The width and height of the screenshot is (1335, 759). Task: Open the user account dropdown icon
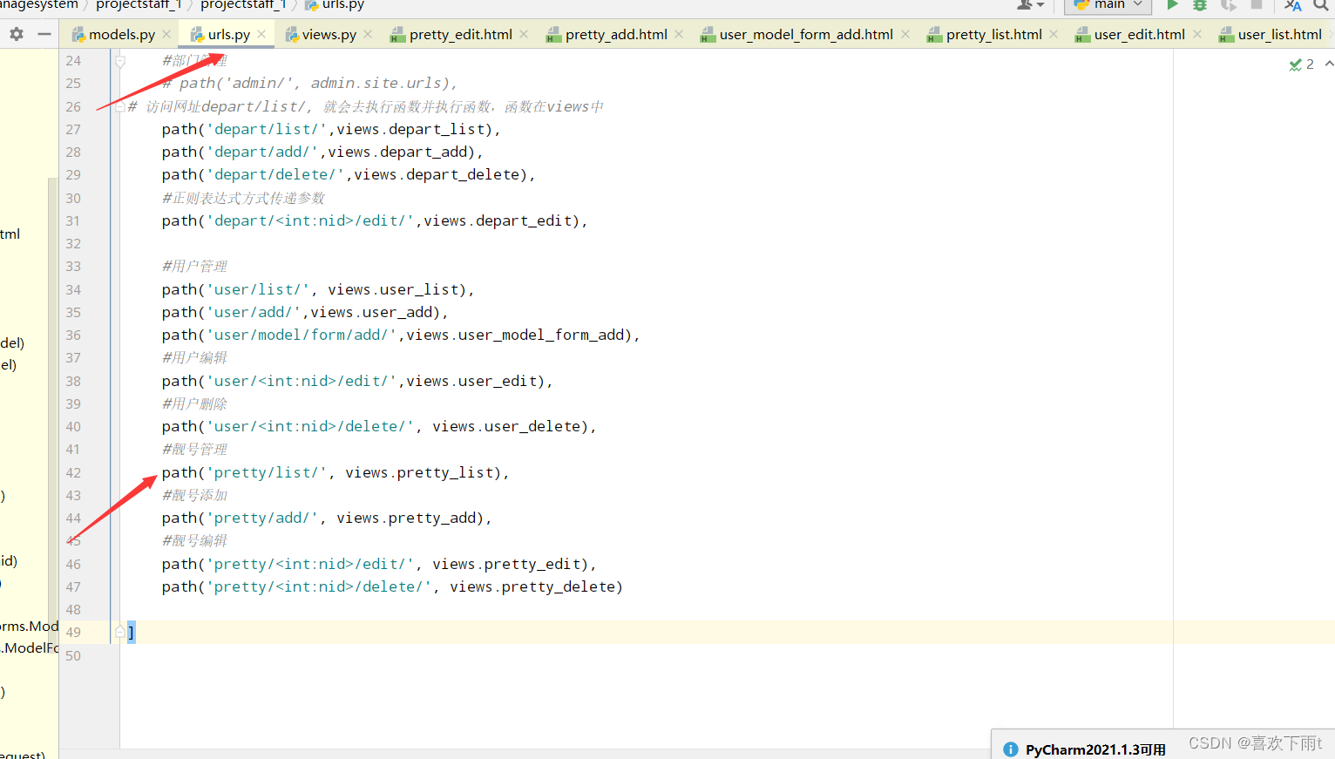pyautogui.click(x=1030, y=5)
